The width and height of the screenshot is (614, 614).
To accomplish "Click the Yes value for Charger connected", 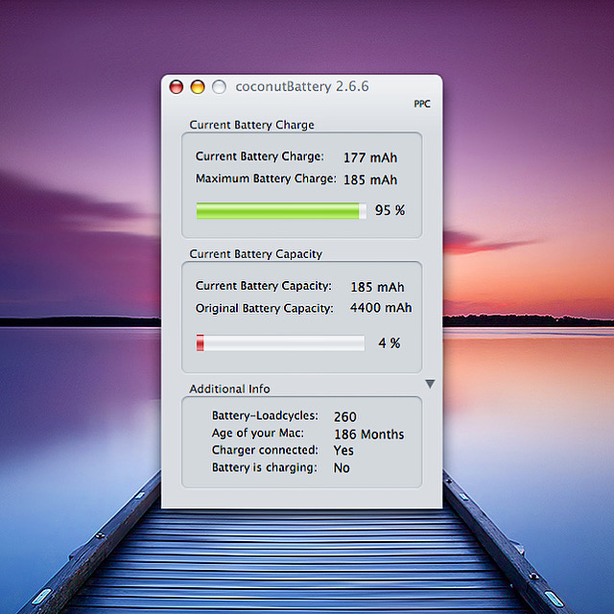I will click(x=343, y=450).
